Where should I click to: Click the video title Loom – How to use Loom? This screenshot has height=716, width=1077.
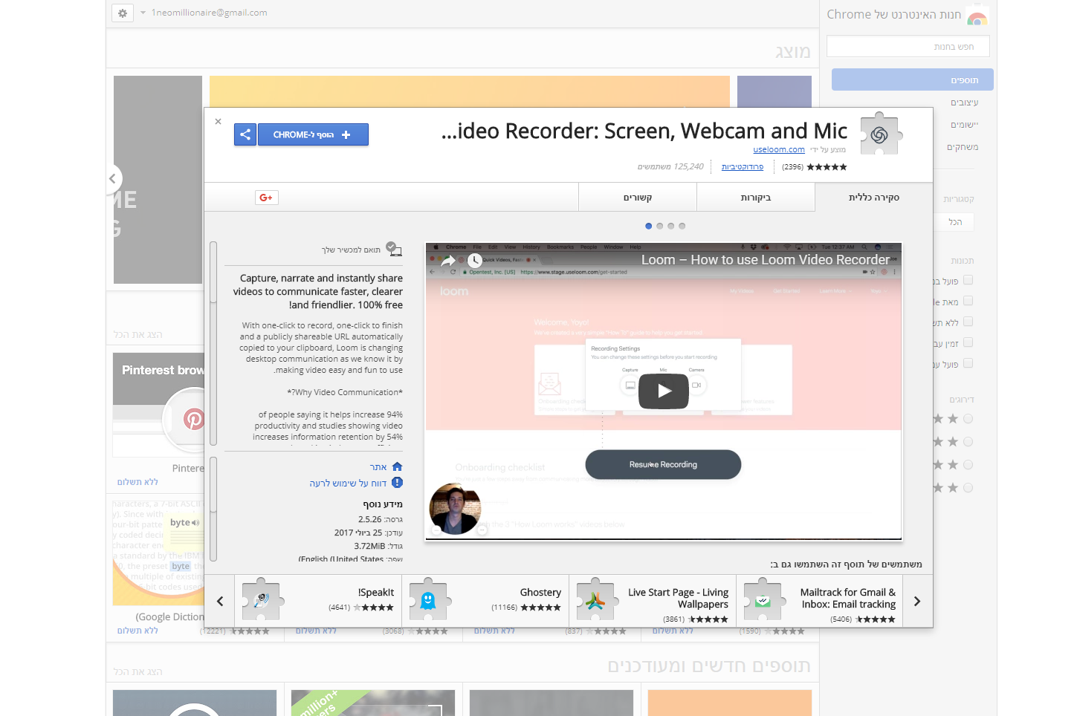[766, 260]
